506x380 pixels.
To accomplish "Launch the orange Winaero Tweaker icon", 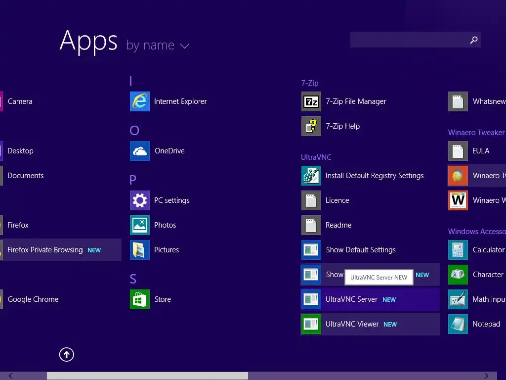I will pyautogui.click(x=458, y=176).
